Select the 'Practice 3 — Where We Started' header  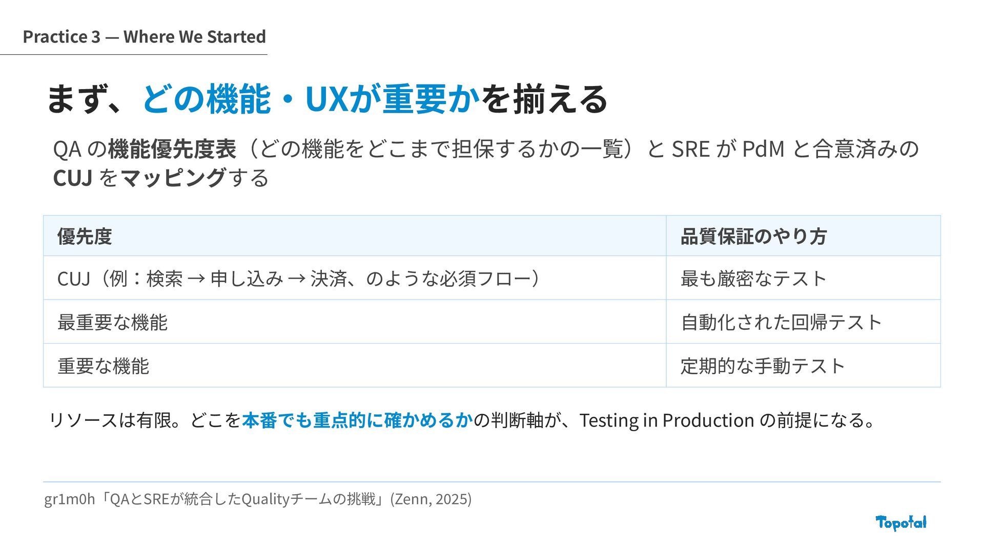145,37
